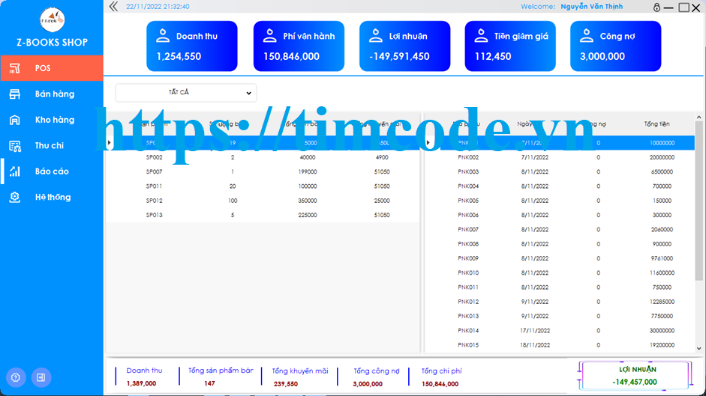Image resolution: width=706 pixels, height=396 pixels.
Task: Select receipt row PNK014
Action: pyautogui.click(x=560, y=330)
